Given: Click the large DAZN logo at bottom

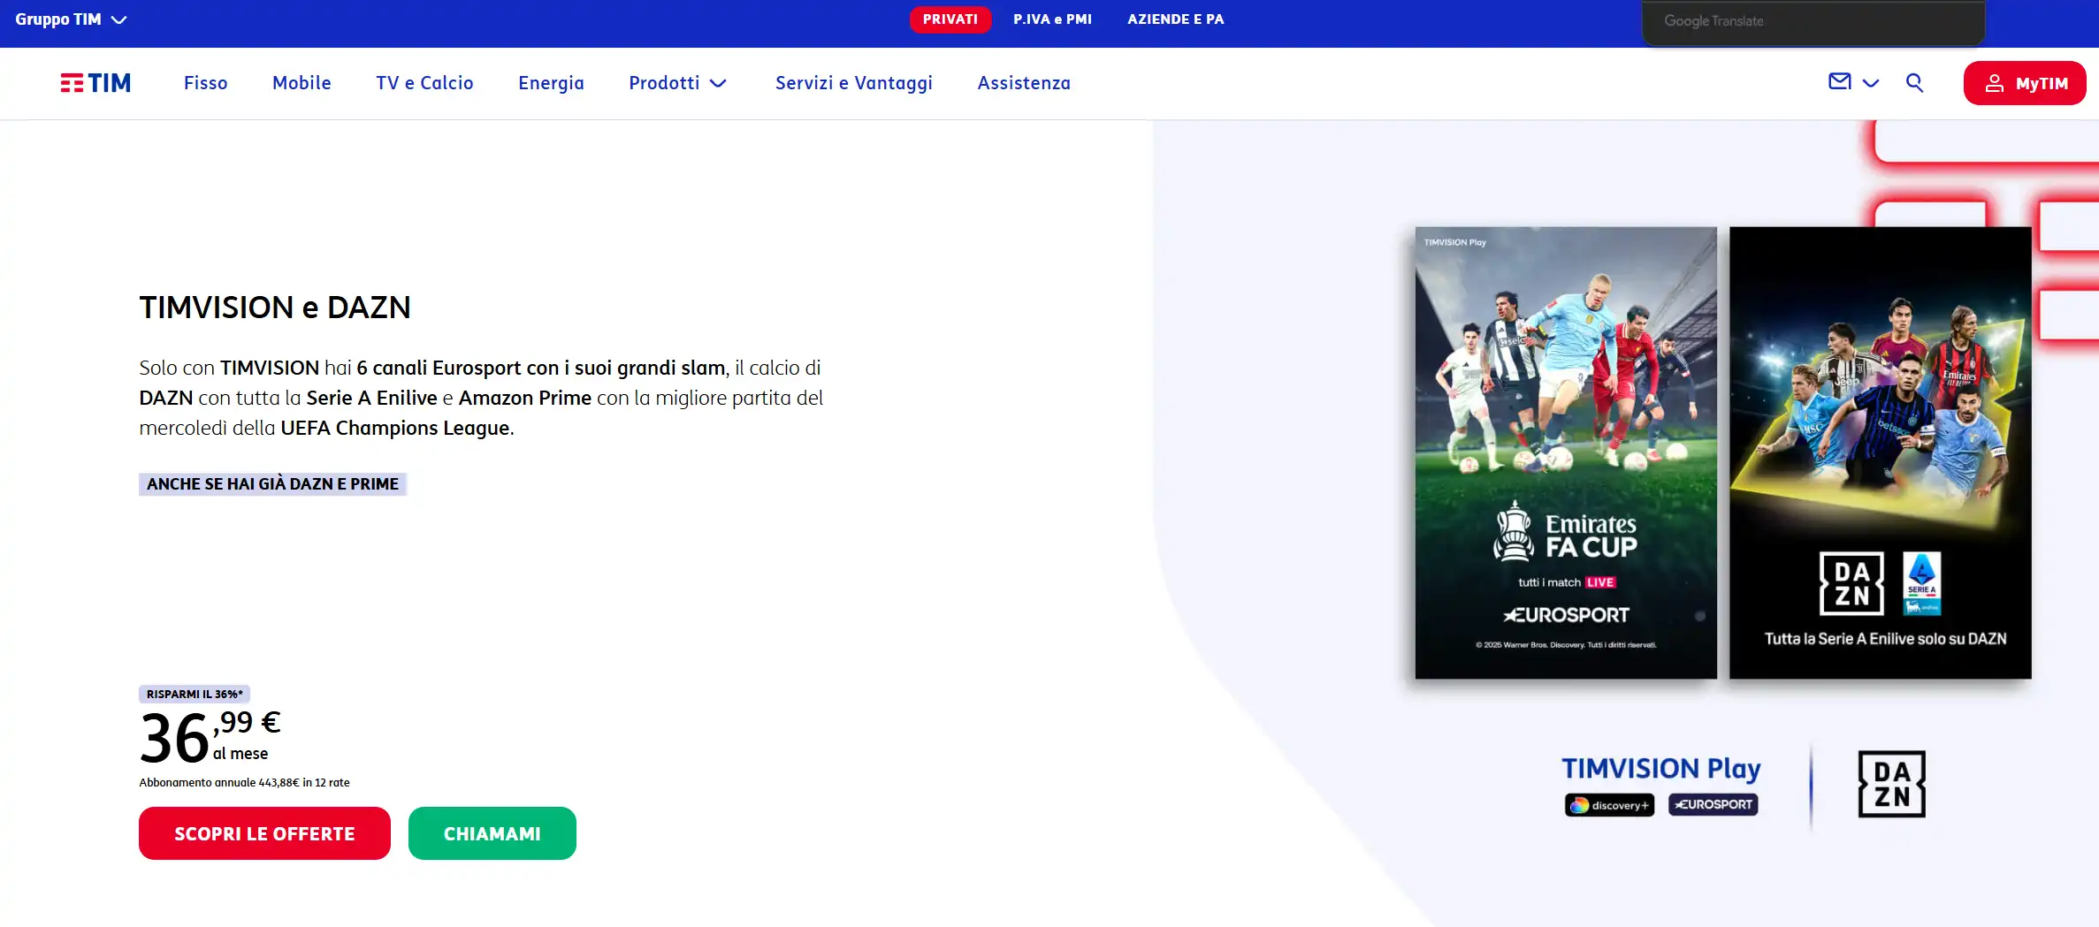Looking at the screenshot, I should (x=1892, y=785).
